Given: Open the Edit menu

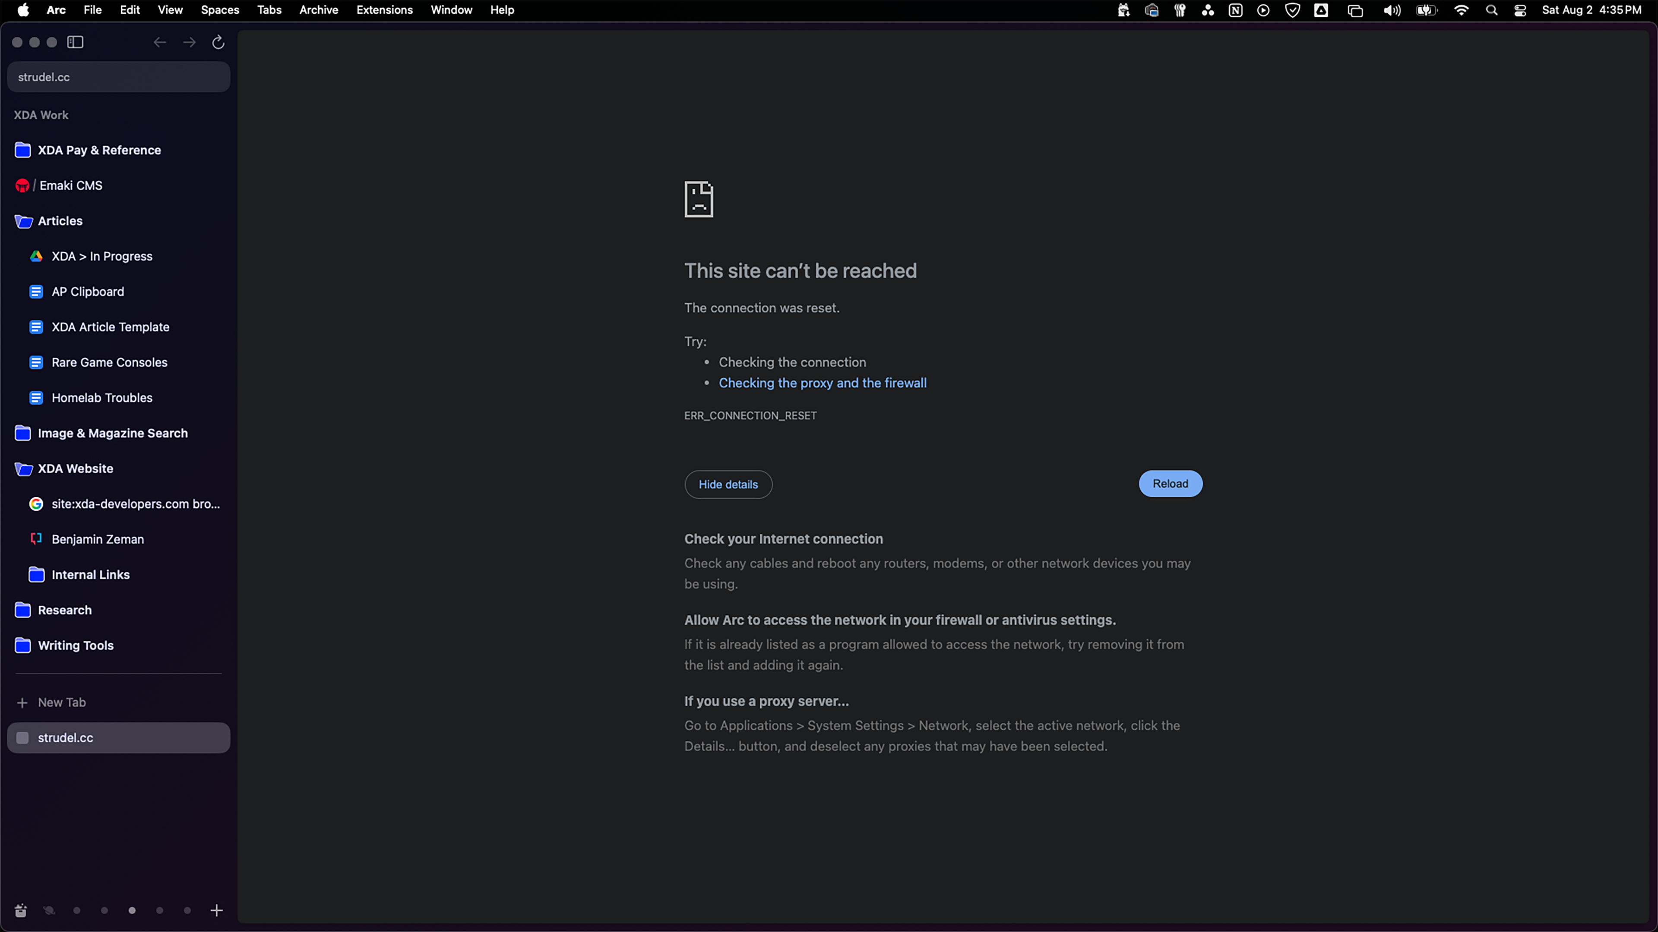Looking at the screenshot, I should [x=130, y=9].
